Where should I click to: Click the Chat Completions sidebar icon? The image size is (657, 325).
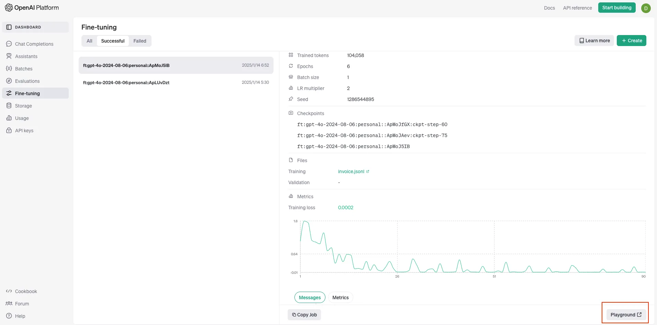9,44
